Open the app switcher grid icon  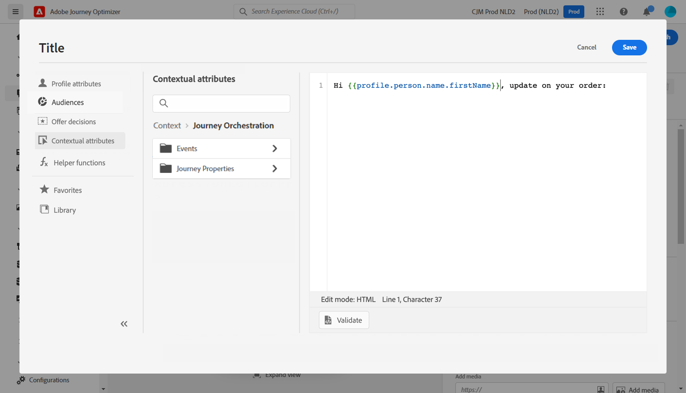coord(600,12)
